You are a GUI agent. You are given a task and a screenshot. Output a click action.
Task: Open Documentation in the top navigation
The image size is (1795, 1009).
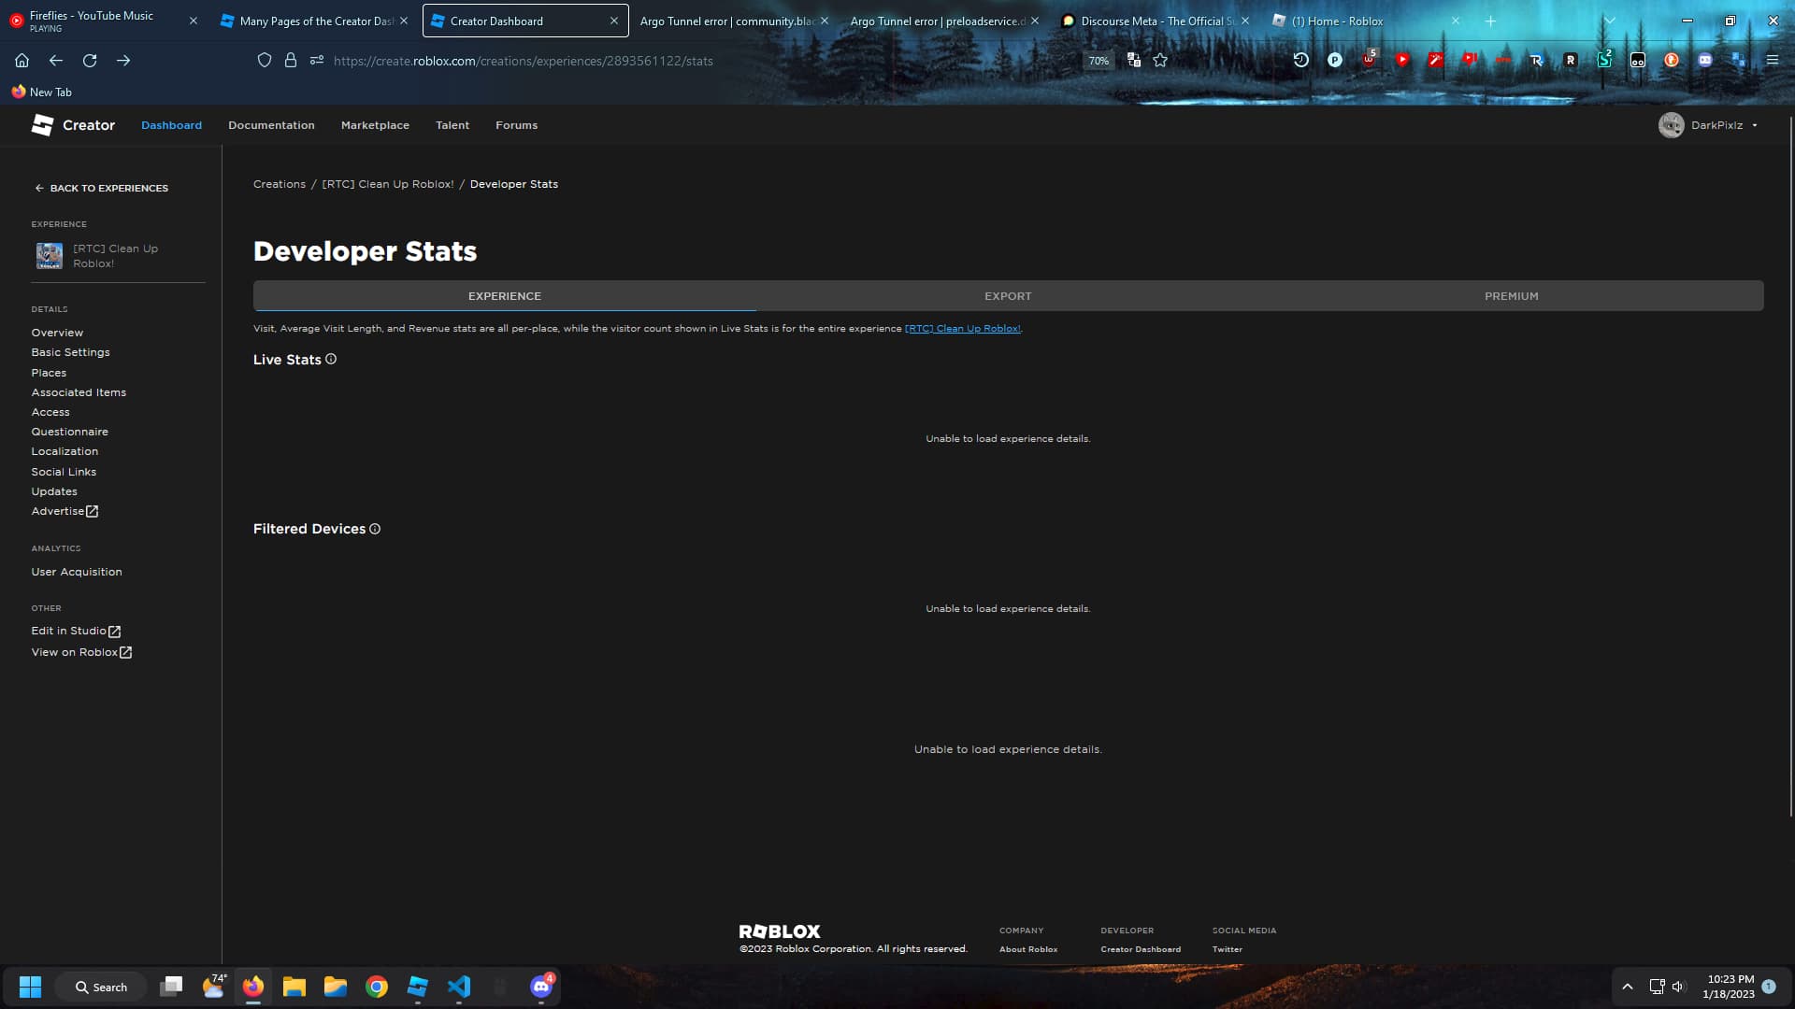click(271, 125)
